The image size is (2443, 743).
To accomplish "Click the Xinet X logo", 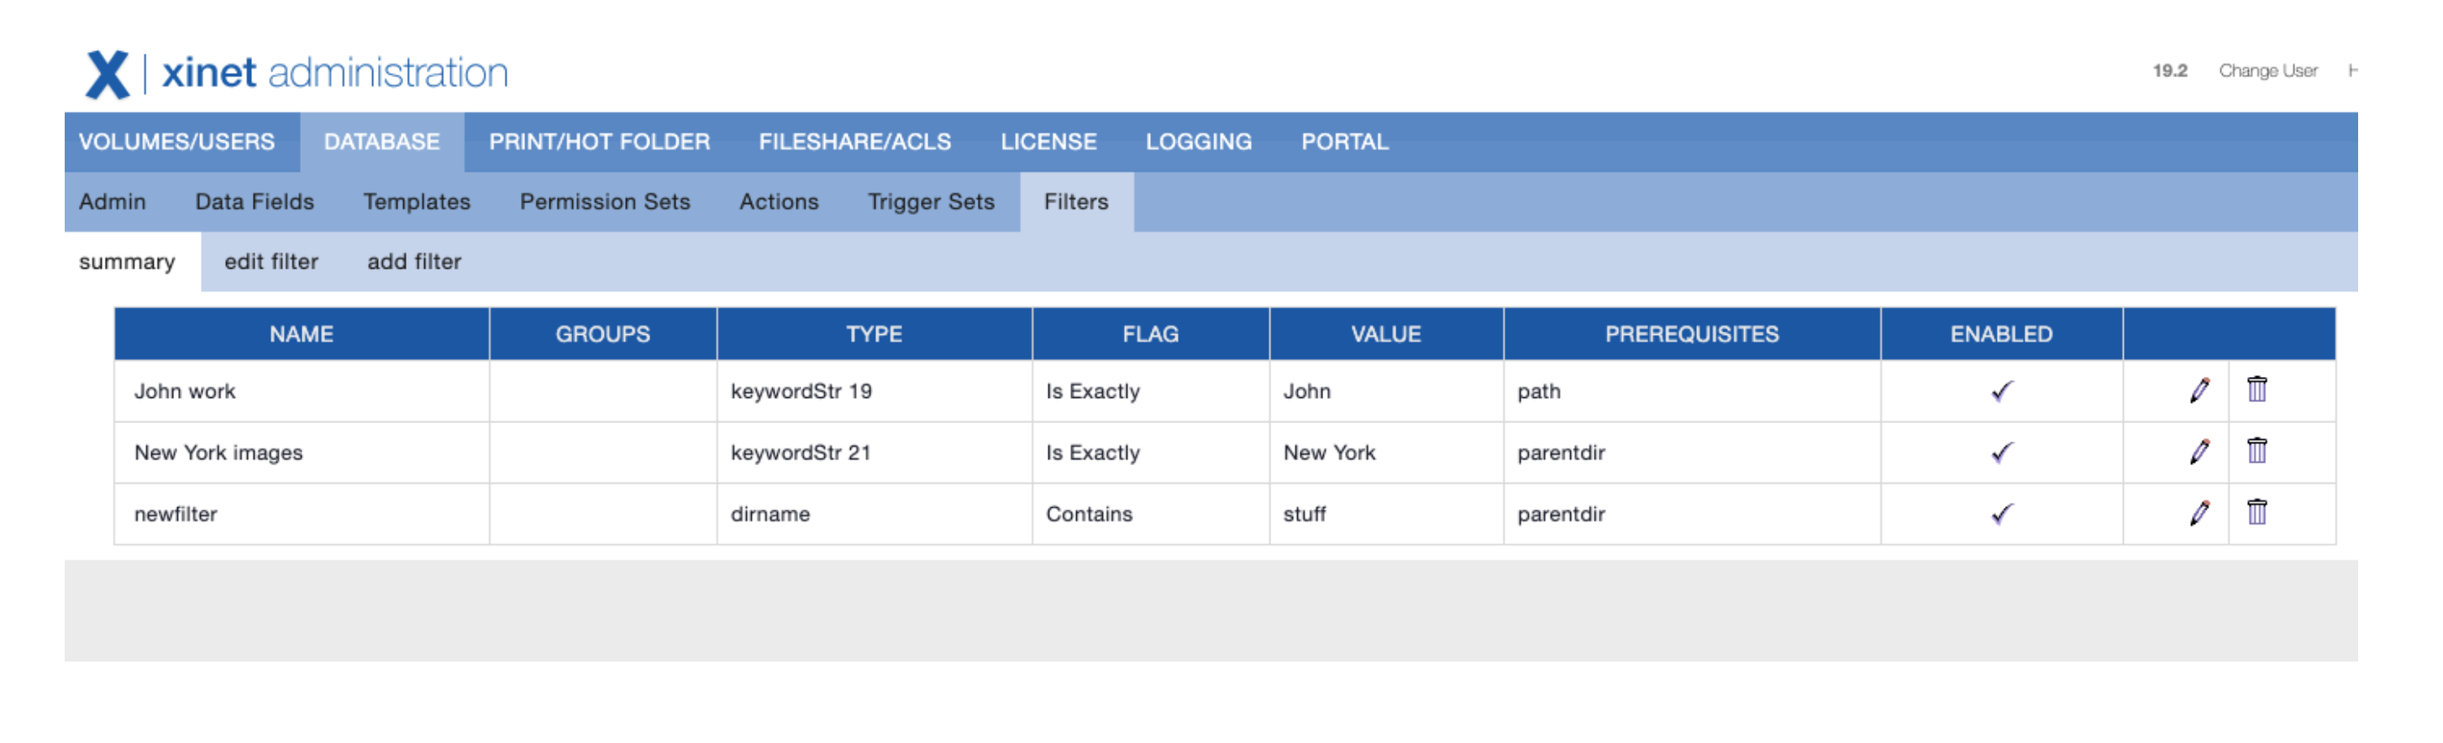I will coord(108,74).
